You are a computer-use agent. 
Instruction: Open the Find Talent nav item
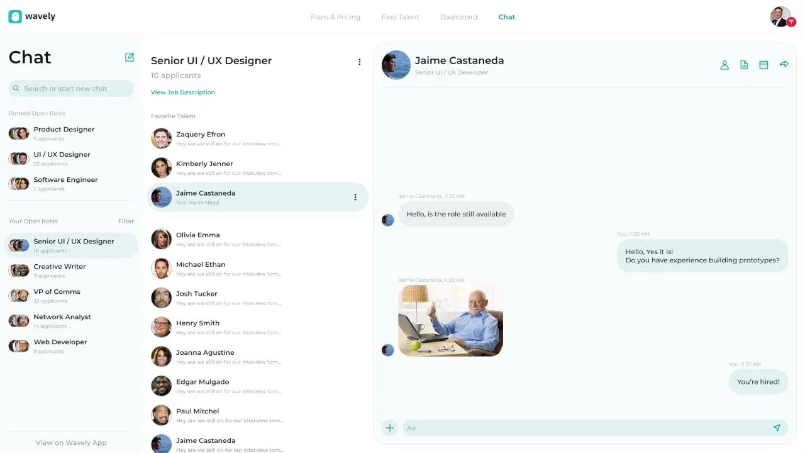400,17
